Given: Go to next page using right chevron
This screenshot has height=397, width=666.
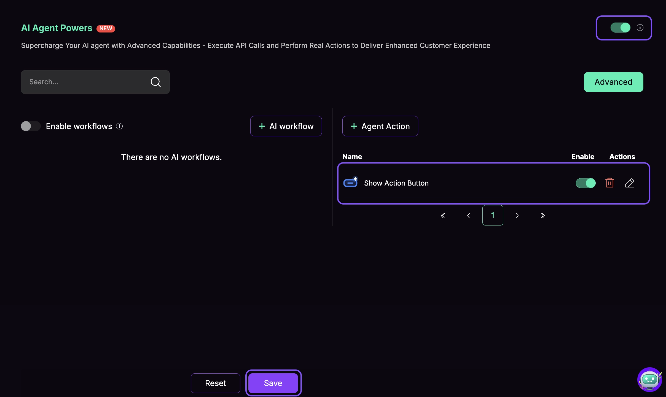Looking at the screenshot, I should pos(517,216).
